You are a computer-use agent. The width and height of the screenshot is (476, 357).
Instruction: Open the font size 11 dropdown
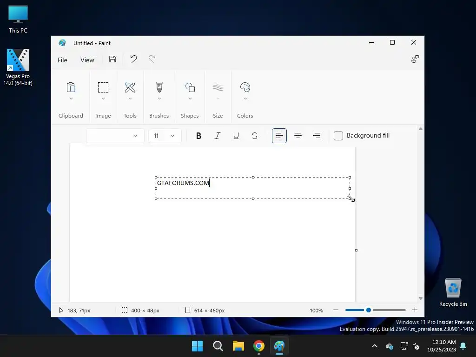165,136
